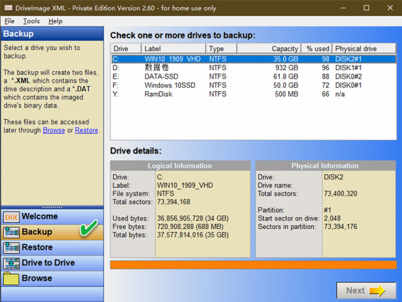This screenshot has width=402, height=302.
Task: Sort by the % used column header
Action: coord(317,48)
